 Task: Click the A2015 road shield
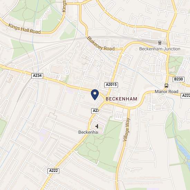point(111,85)
